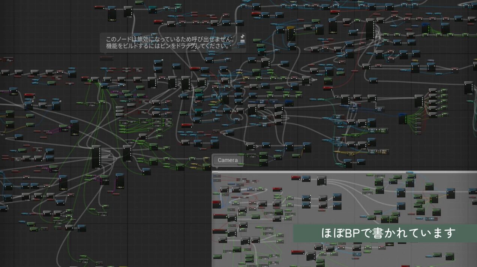This screenshot has height=267, width=477.
Task: Select the second tall multi-pin node left of Camera bubble
Action: tap(127, 154)
